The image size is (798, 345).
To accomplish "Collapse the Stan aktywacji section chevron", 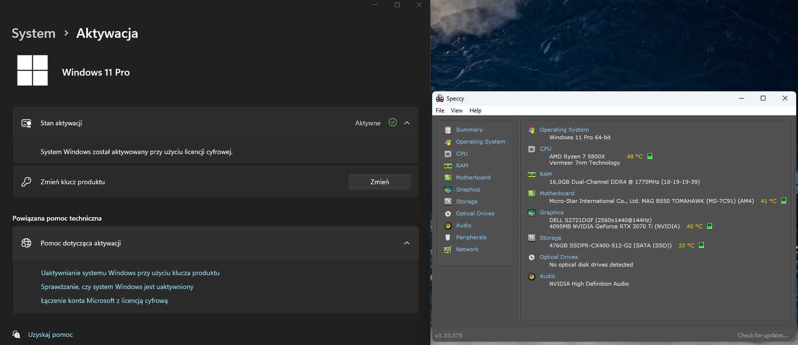I will 407,123.
